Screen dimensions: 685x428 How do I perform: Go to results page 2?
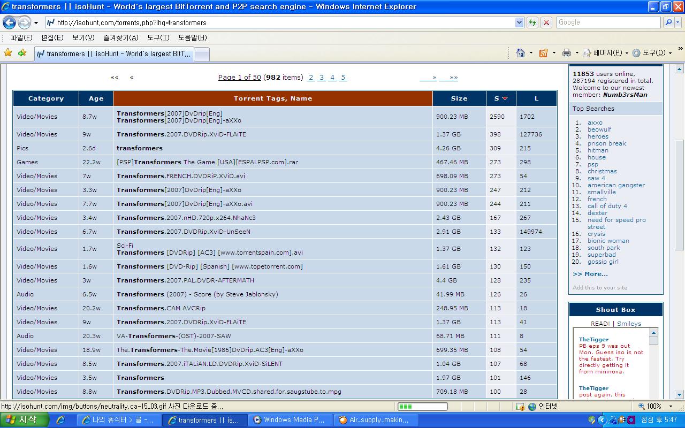311,78
